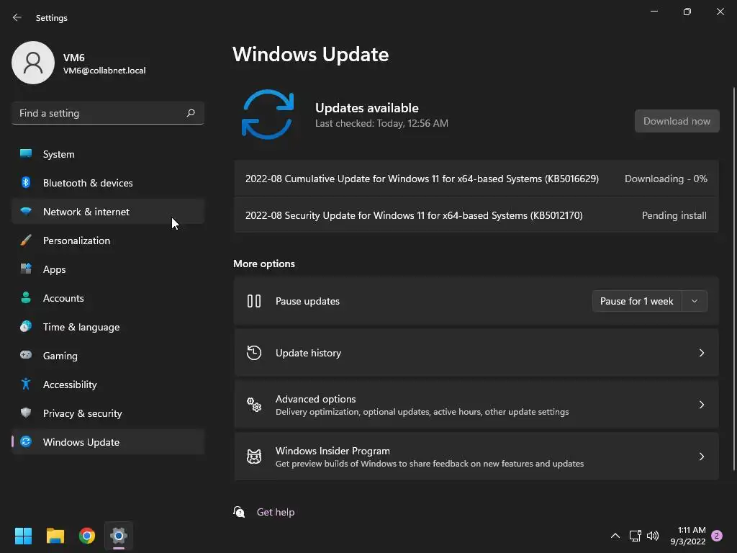Click the search magnifier icon
Screen dimensions: 737x553
click(190, 113)
